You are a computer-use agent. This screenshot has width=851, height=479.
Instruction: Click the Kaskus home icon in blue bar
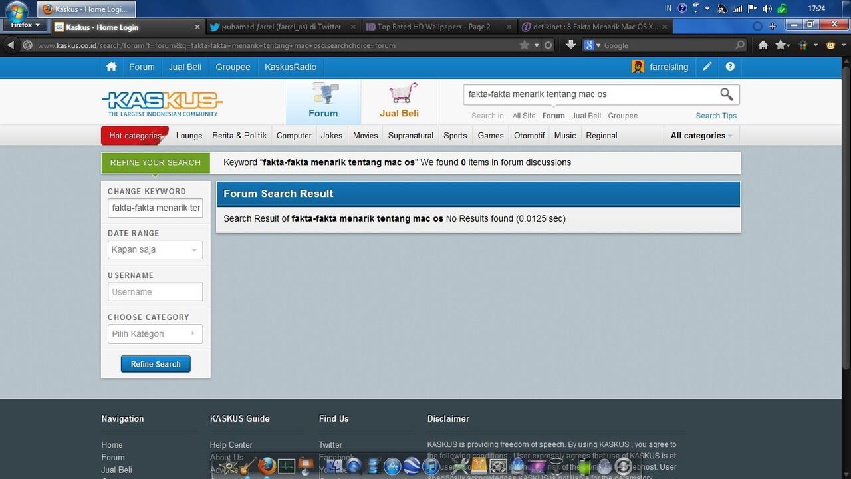pos(111,67)
